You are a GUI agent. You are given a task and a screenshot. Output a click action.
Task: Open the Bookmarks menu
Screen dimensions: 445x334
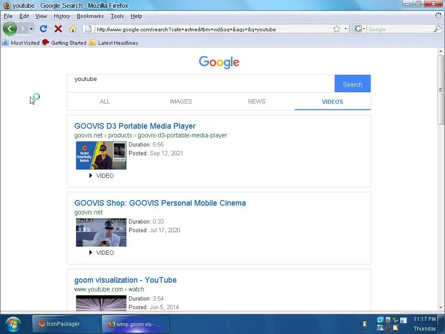pos(90,16)
